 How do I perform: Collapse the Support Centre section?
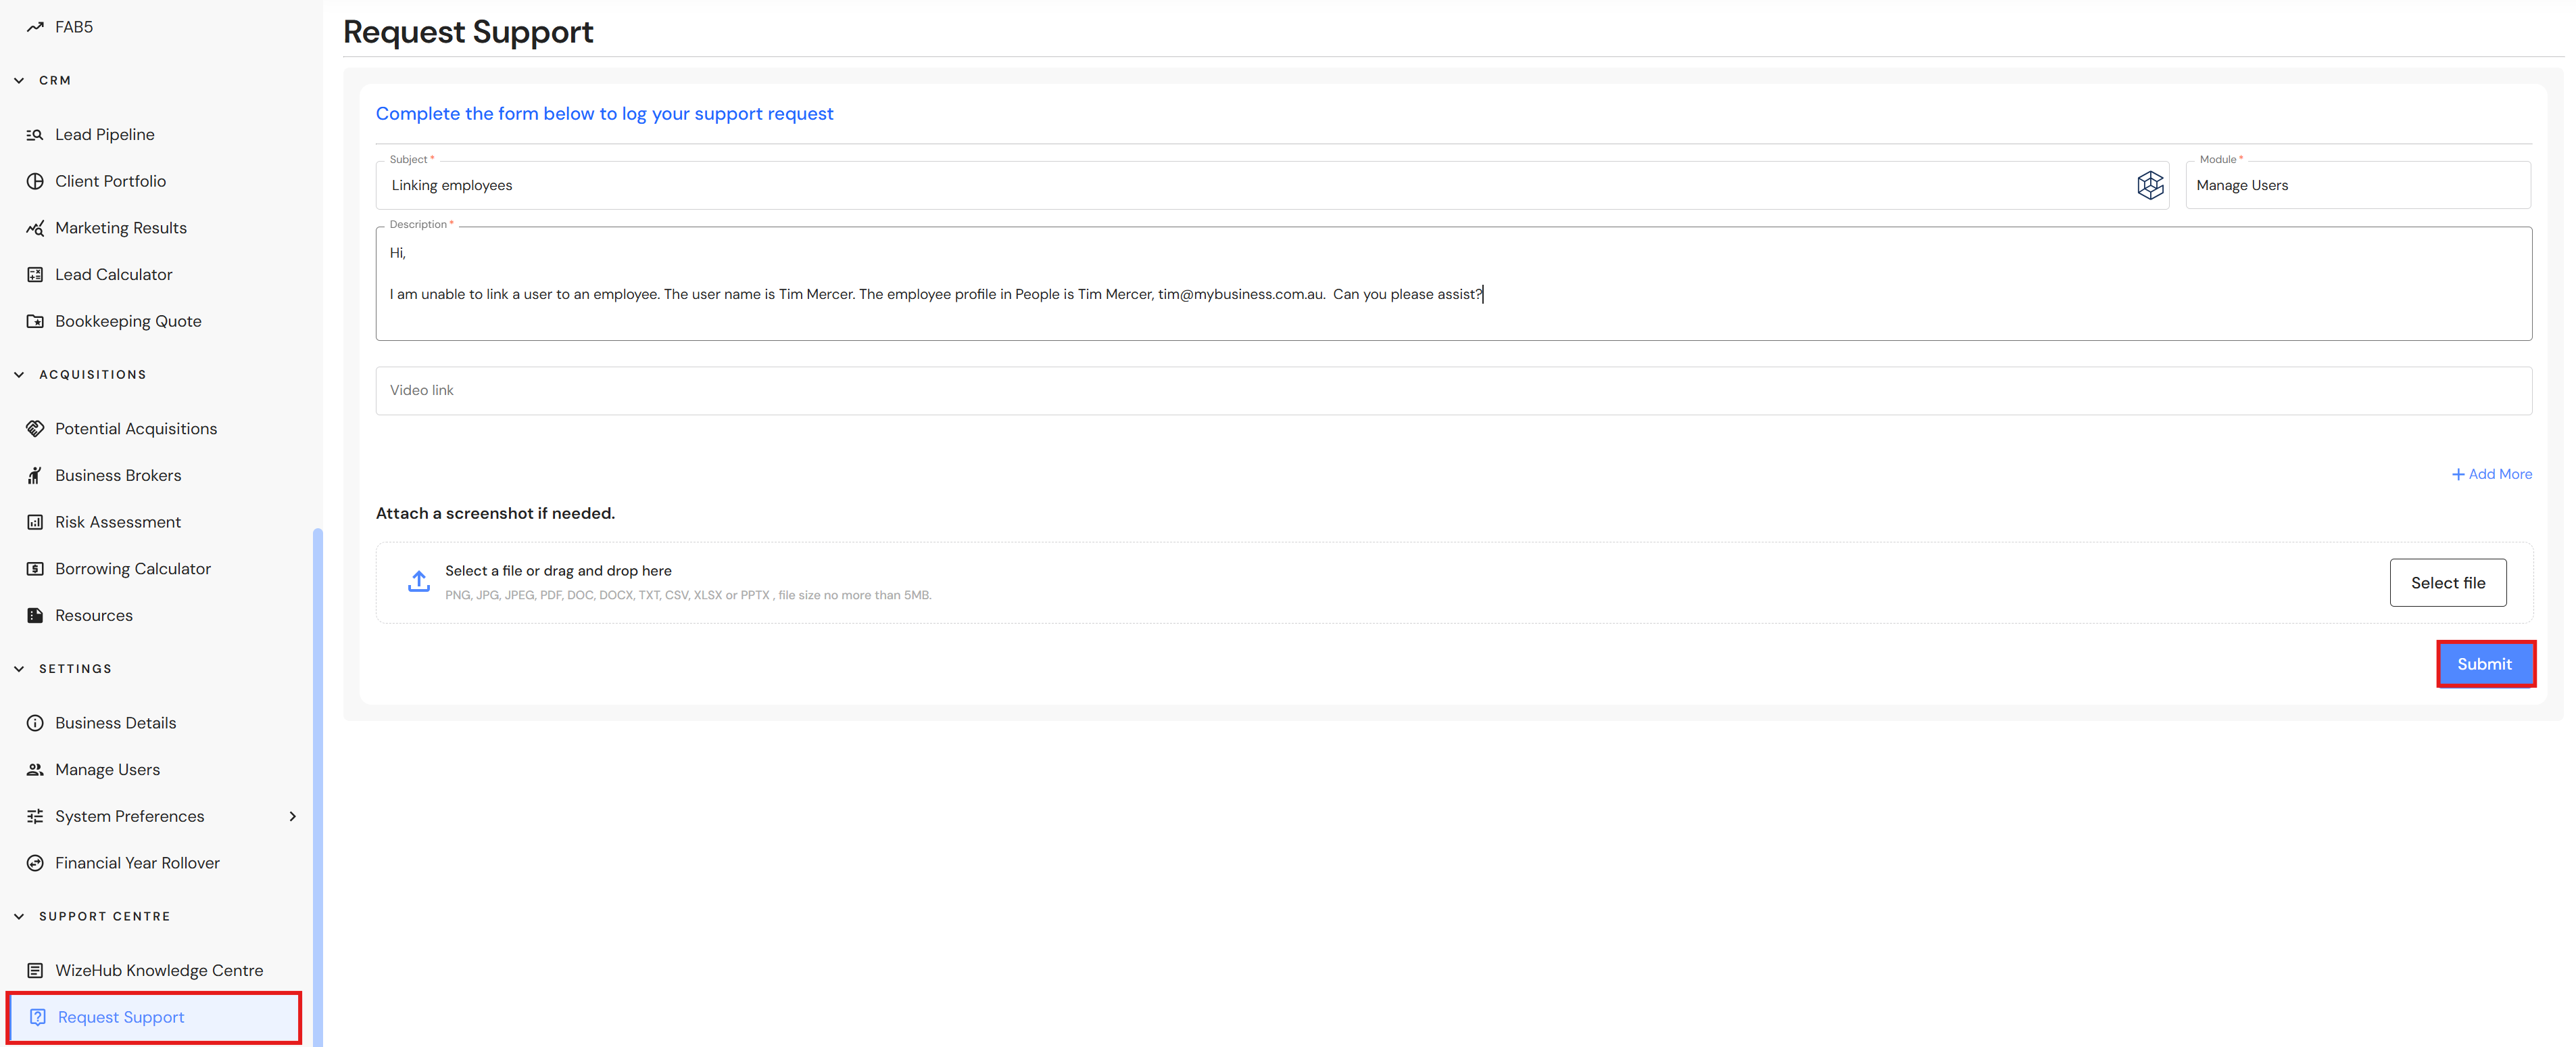19,916
